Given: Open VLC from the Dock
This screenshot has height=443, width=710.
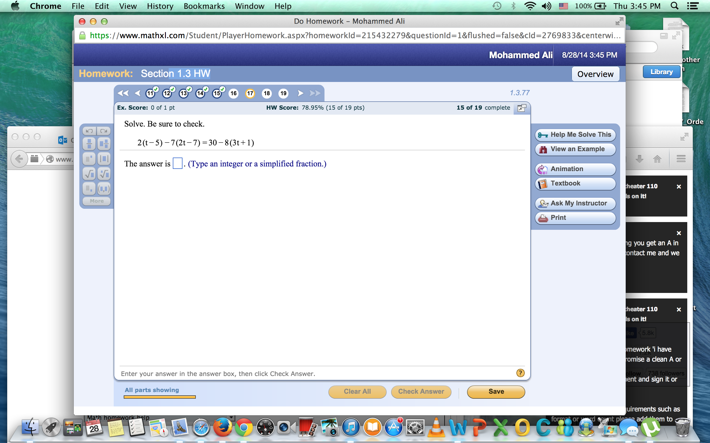Looking at the screenshot, I should pos(436,428).
